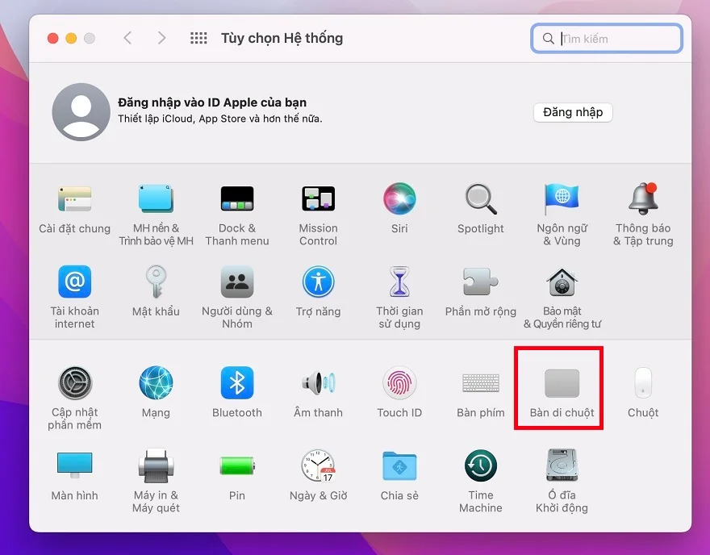Open Bàn di chuột preferences

558,387
